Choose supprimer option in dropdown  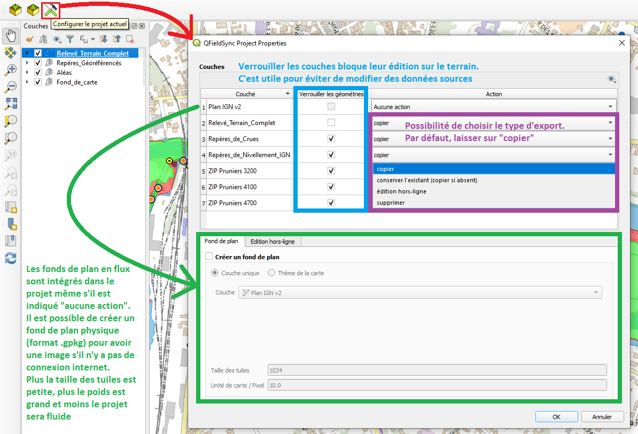click(494, 203)
